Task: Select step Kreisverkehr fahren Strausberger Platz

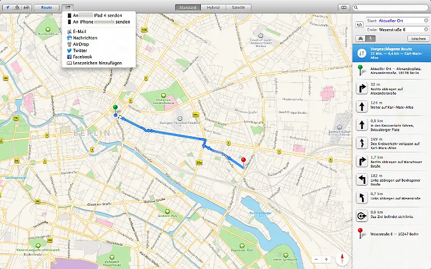Action: (392, 125)
